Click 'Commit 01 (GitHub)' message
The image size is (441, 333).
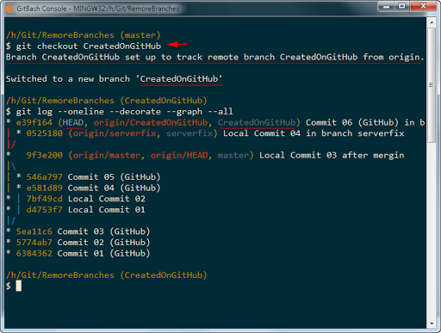[x=103, y=253]
